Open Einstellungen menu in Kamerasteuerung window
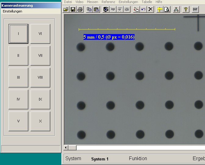The width and height of the screenshot is (205, 165). 13,11
